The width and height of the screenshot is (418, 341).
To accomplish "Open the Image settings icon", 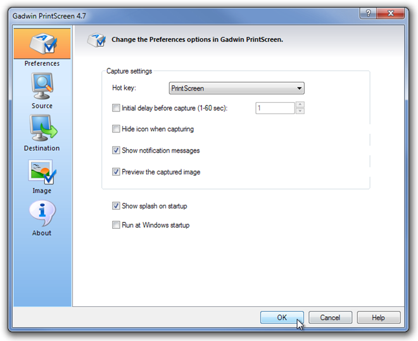I will tap(42, 172).
